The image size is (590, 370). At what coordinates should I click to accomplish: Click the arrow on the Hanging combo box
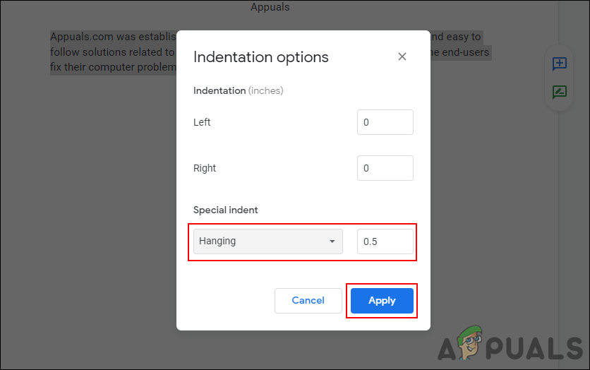[332, 241]
